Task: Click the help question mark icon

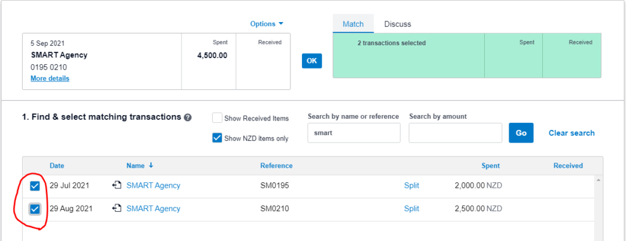Action: [188, 117]
